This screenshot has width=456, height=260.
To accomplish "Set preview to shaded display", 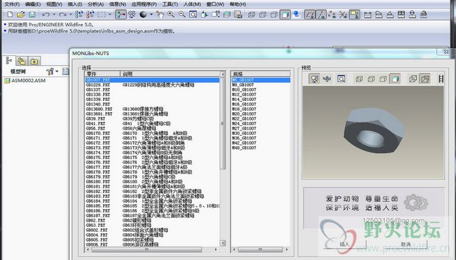I will pos(395,79).
